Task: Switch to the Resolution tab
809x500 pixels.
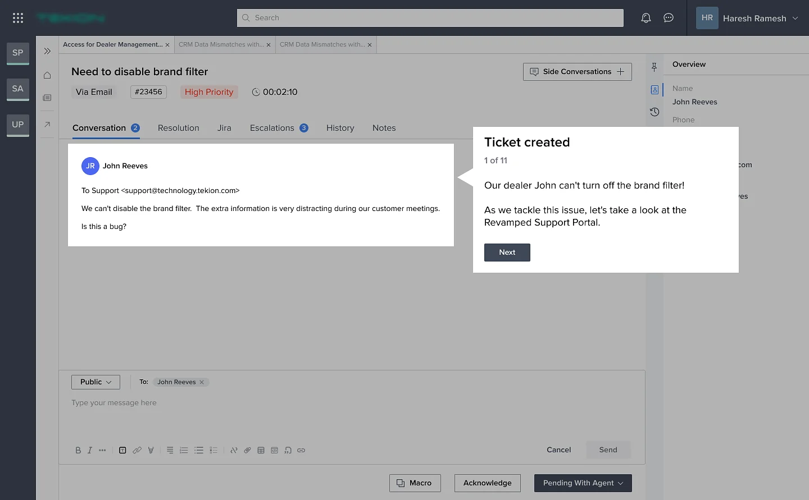Action: point(179,128)
